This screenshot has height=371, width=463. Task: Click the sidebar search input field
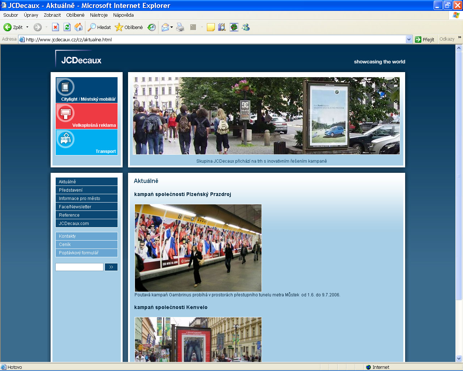pyautogui.click(x=79, y=267)
